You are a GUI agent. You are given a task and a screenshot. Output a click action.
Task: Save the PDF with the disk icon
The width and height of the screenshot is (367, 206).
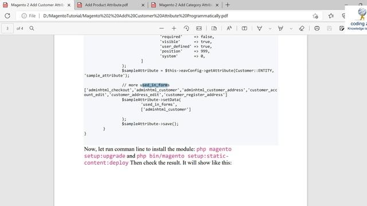[x=329, y=28]
